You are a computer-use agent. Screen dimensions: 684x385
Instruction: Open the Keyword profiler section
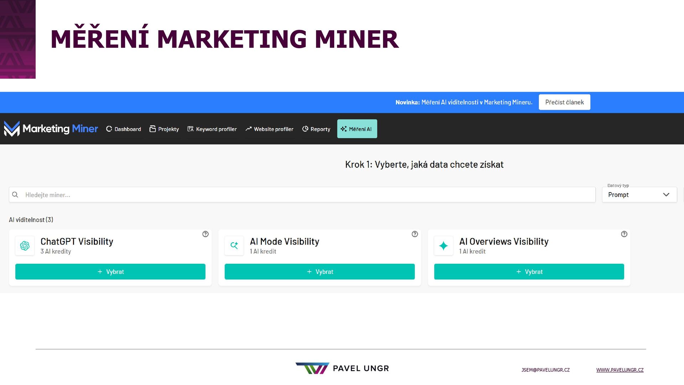[x=212, y=129]
